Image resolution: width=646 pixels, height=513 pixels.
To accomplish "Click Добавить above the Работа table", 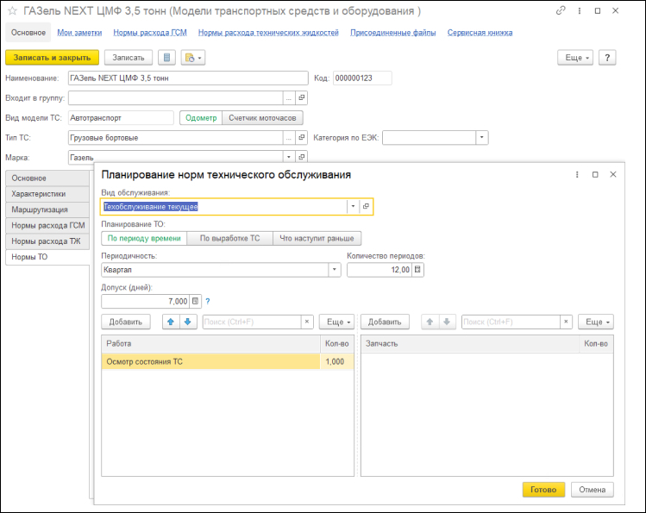I will (126, 322).
